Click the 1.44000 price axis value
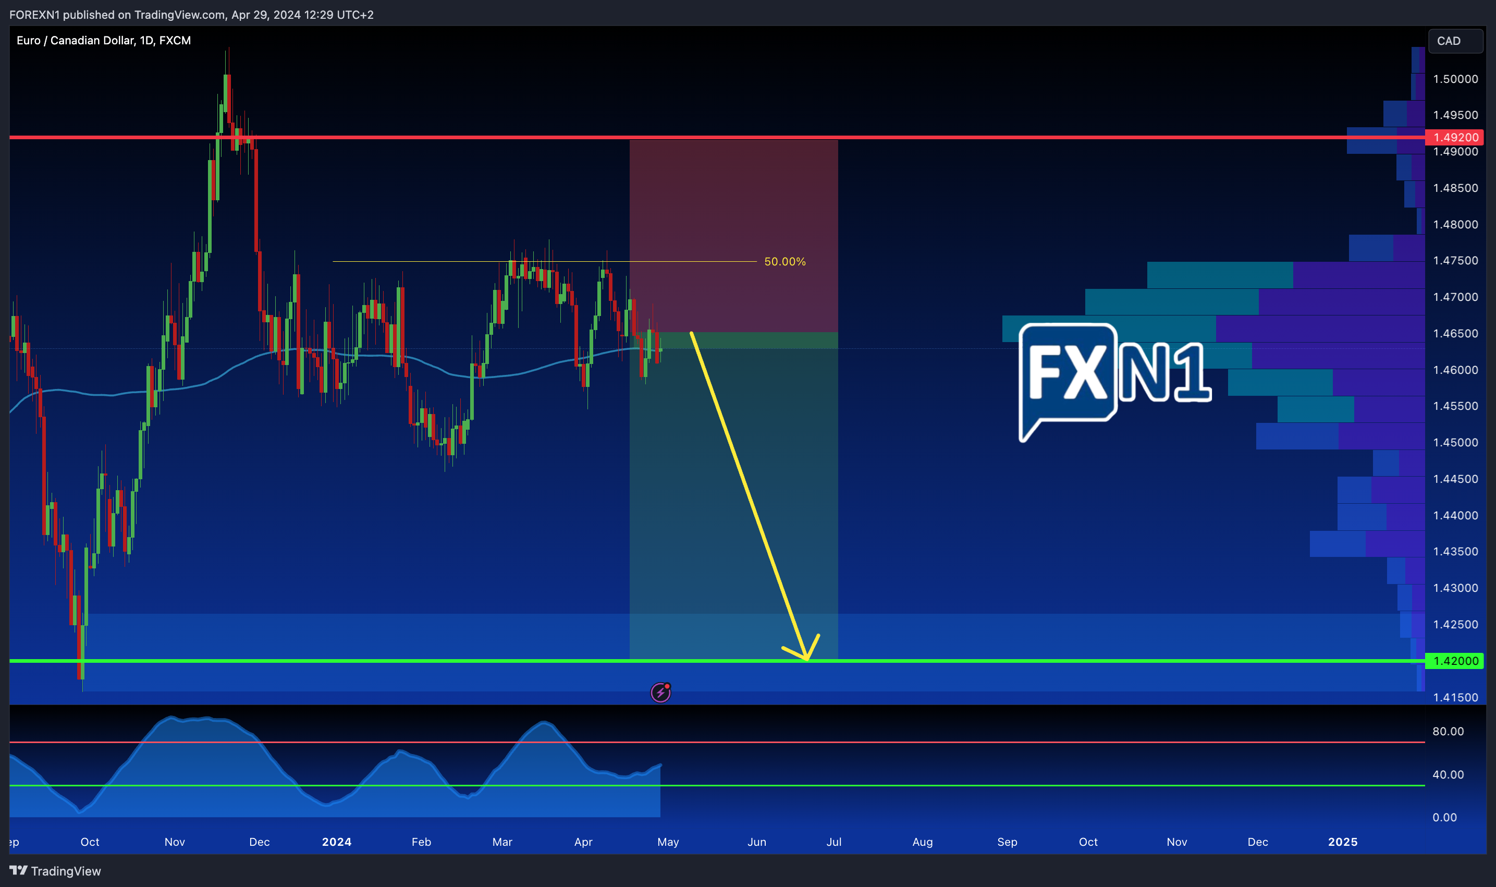This screenshot has height=887, width=1496. point(1455,515)
